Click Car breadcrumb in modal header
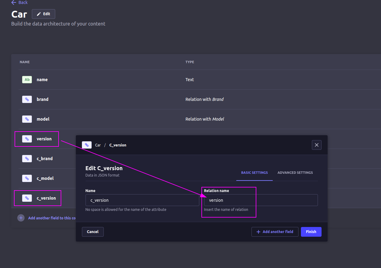This screenshot has width=381, height=268. (x=98, y=145)
